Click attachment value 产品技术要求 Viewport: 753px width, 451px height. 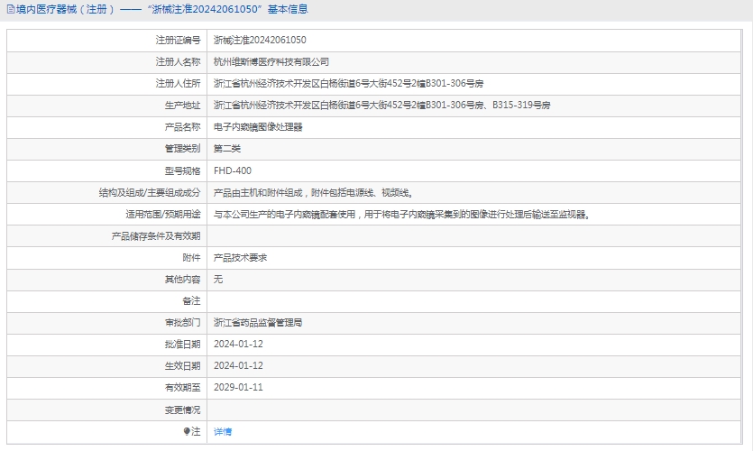240,258
